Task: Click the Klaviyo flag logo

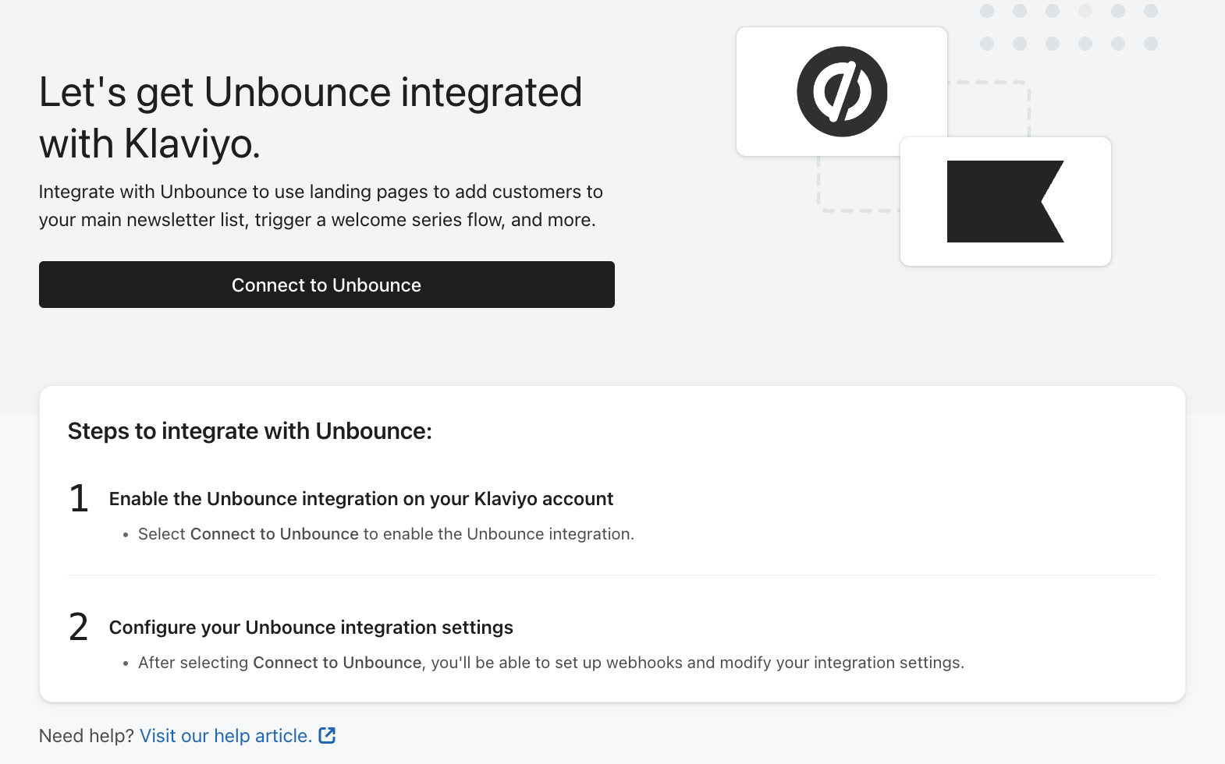Action: 1004,202
